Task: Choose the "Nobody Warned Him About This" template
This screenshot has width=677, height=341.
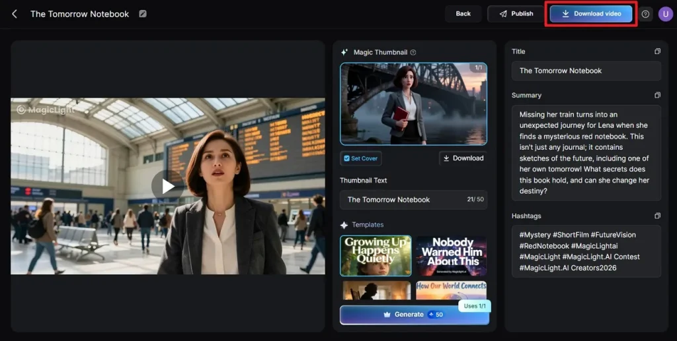Action: click(451, 255)
